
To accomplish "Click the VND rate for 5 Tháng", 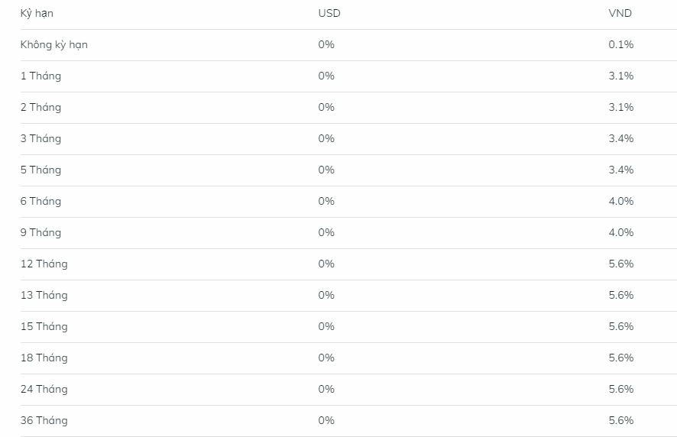I will (x=620, y=170).
